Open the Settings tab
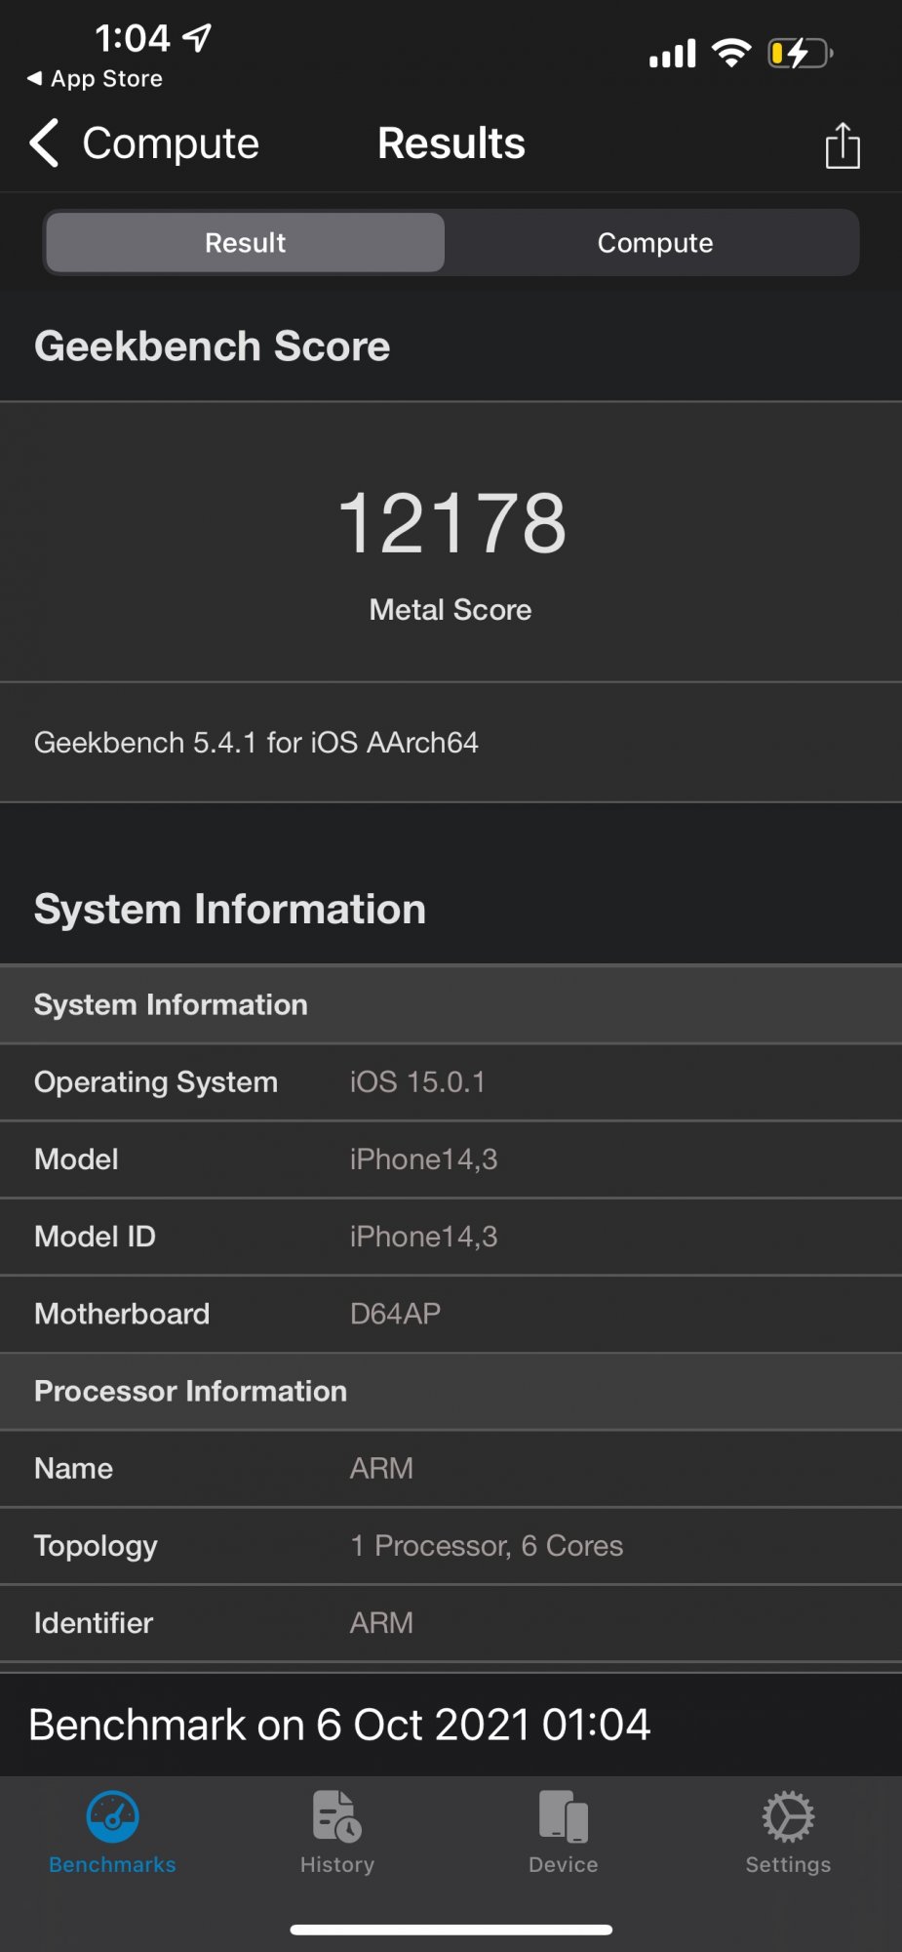 click(788, 1832)
